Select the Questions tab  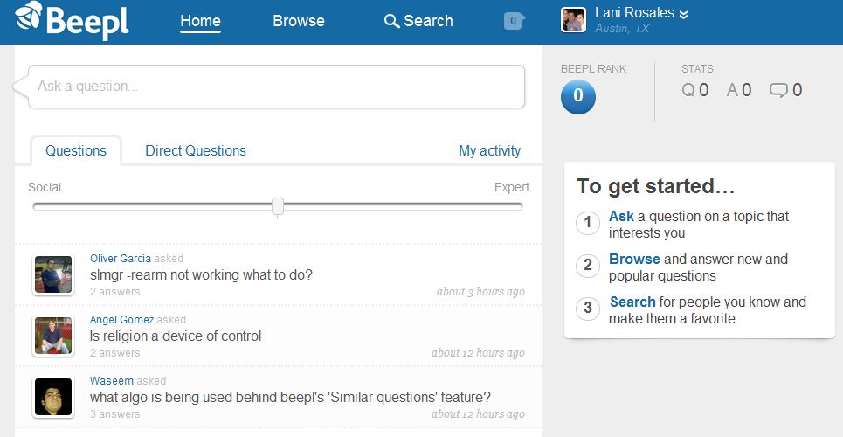click(x=76, y=150)
